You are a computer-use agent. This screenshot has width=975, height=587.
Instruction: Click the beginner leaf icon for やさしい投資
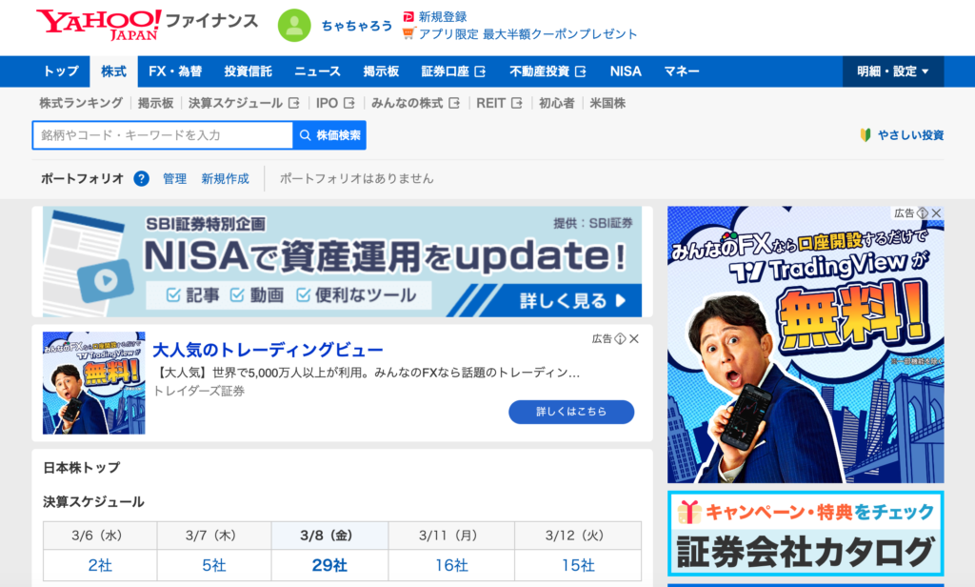point(866,135)
